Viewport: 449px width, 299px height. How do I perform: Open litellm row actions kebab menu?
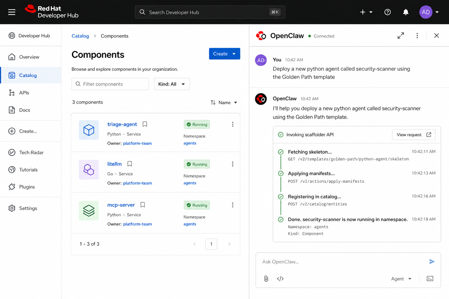click(233, 164)
